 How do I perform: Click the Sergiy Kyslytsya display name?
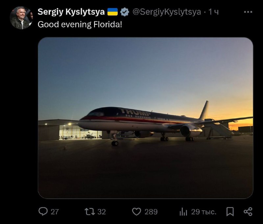tap(71, 12)
